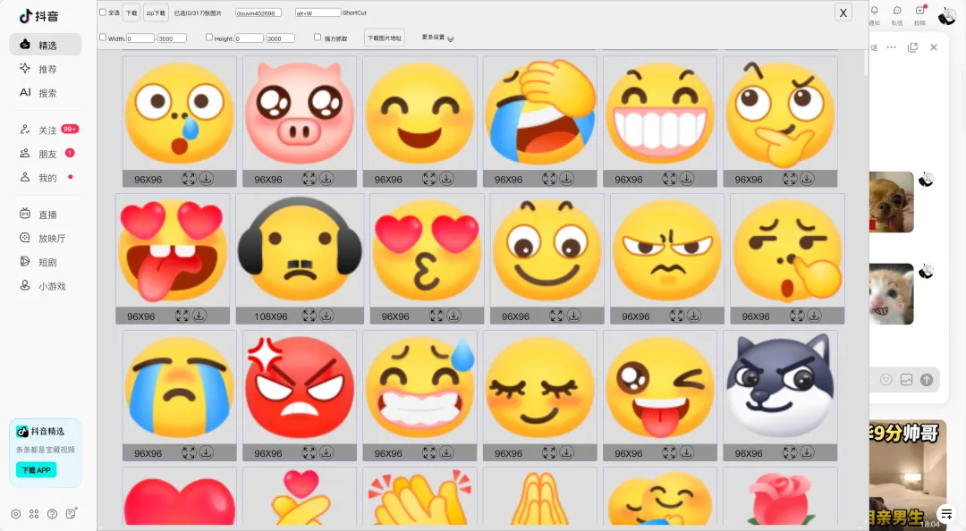966x531 pixels.
Task: Focus the Width minimum input field
Action: click(140, 38)
